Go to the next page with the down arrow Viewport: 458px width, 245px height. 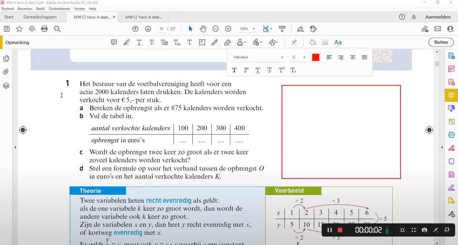pos(148,29)
